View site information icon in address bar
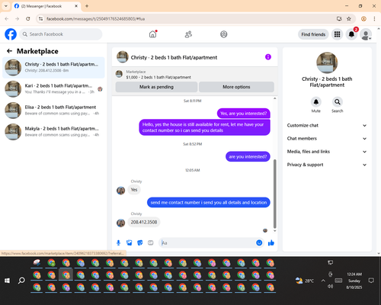The image size is (381, 305). 40,19
